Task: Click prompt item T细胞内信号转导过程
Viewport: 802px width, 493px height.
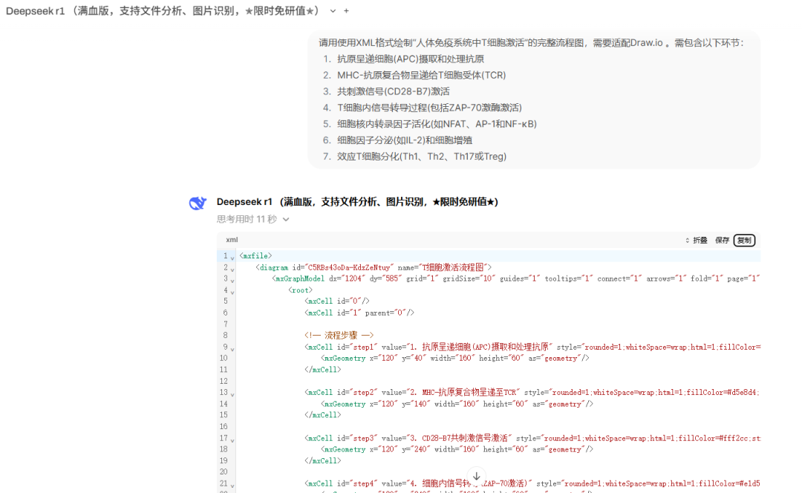Action: coord(430,108)
